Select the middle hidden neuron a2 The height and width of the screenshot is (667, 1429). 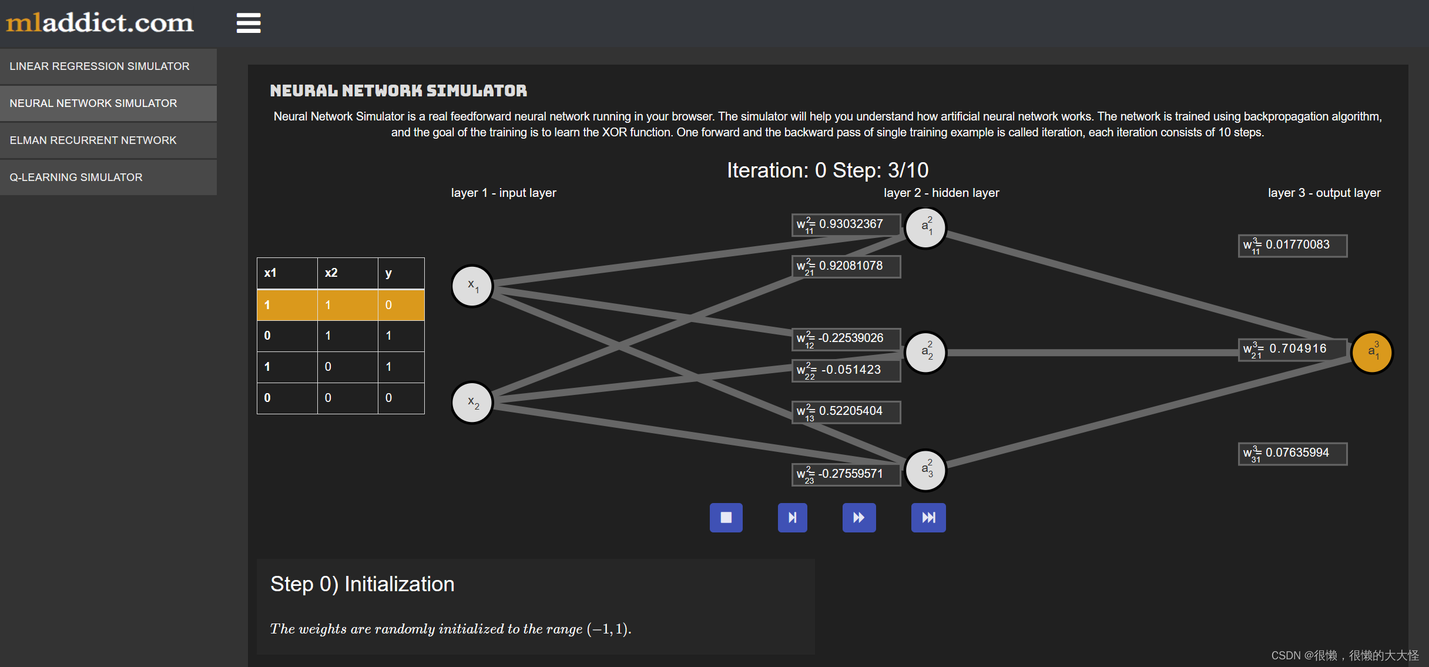(x=925, y=352)
